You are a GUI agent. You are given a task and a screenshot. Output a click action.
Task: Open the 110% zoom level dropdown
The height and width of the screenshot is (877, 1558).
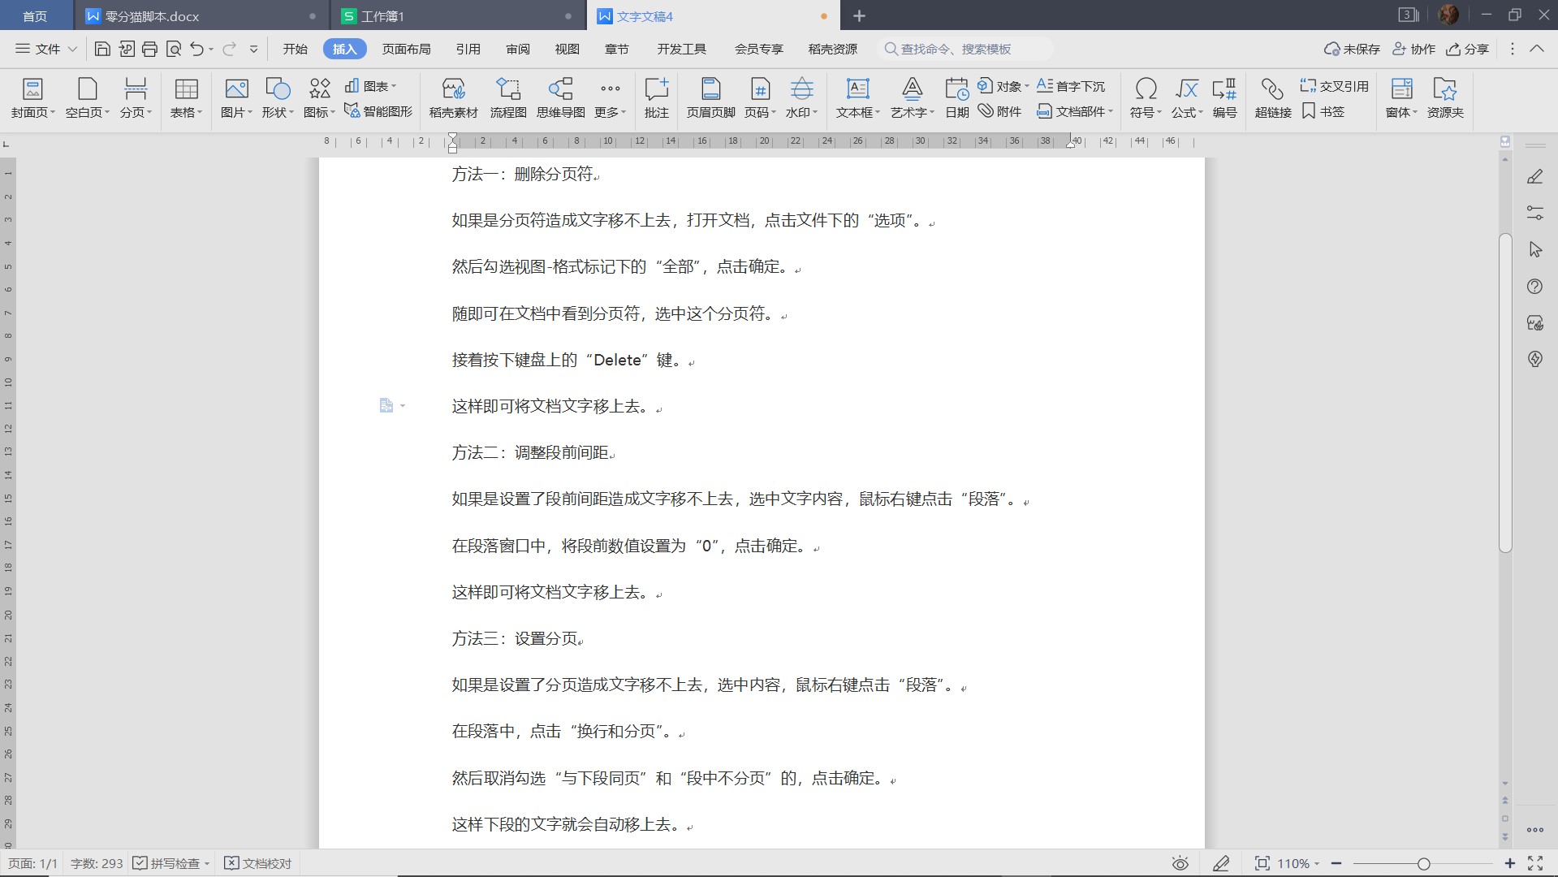pos(1297,863)
